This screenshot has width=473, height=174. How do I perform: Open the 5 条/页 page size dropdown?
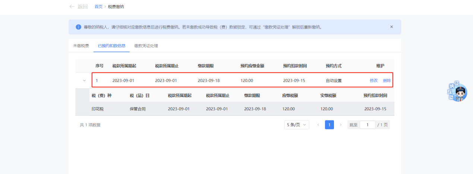click(x=296, y=125)
